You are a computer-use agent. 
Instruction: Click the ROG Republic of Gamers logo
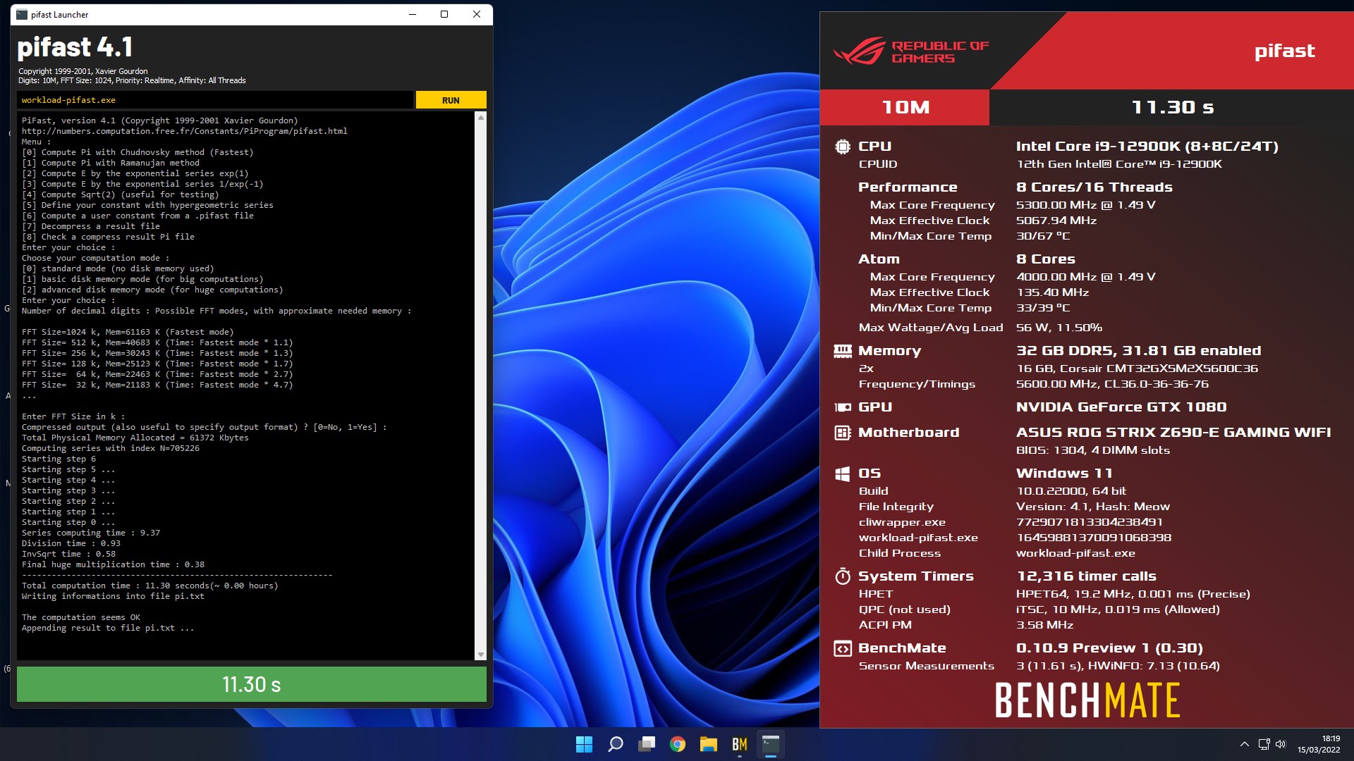click(911, 51)
